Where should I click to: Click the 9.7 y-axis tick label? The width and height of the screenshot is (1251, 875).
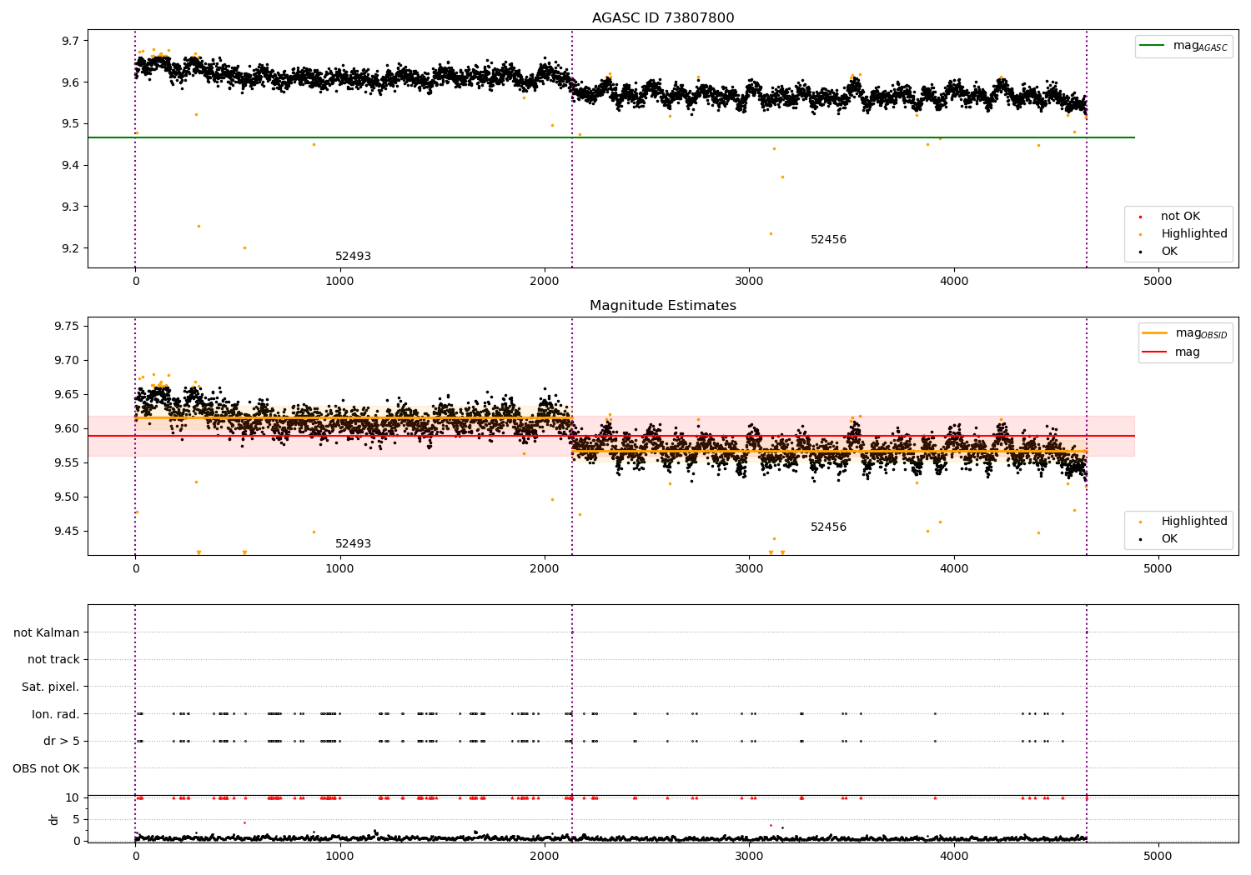point(71,41)
